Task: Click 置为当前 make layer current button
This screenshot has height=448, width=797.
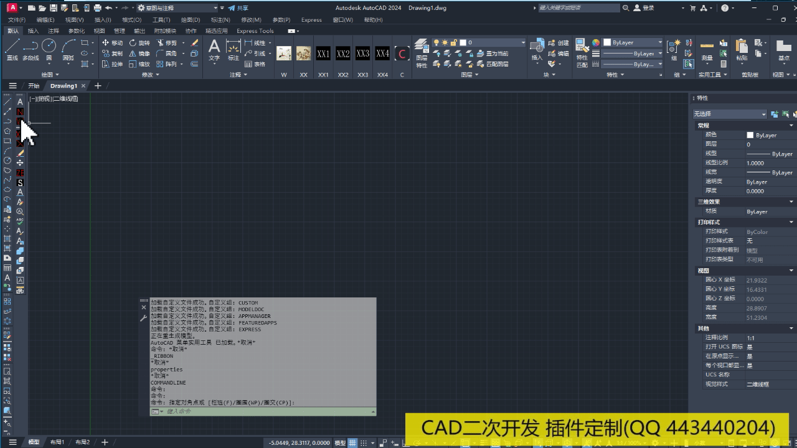Action: pos(491,54)
